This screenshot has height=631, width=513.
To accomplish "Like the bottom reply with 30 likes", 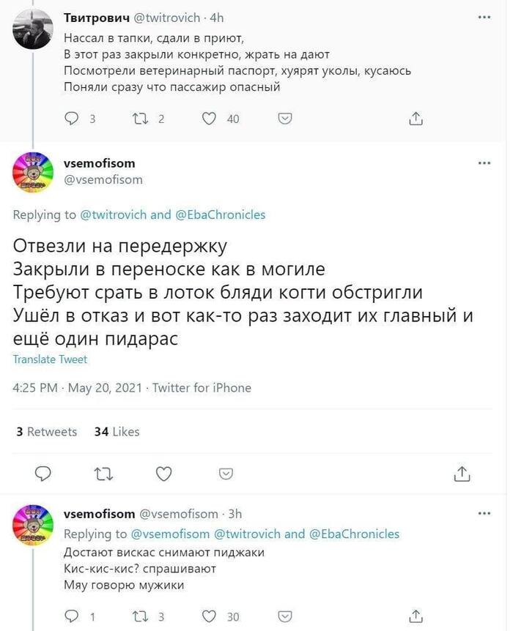I will pyautogui.click(x=210, y=616).
